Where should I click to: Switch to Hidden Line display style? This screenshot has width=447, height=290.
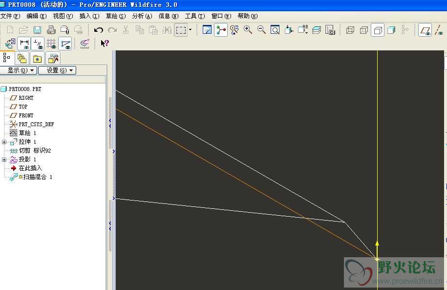pos(364,30)
